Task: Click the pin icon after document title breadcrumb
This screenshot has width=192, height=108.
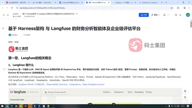Action: click(77, 14)
